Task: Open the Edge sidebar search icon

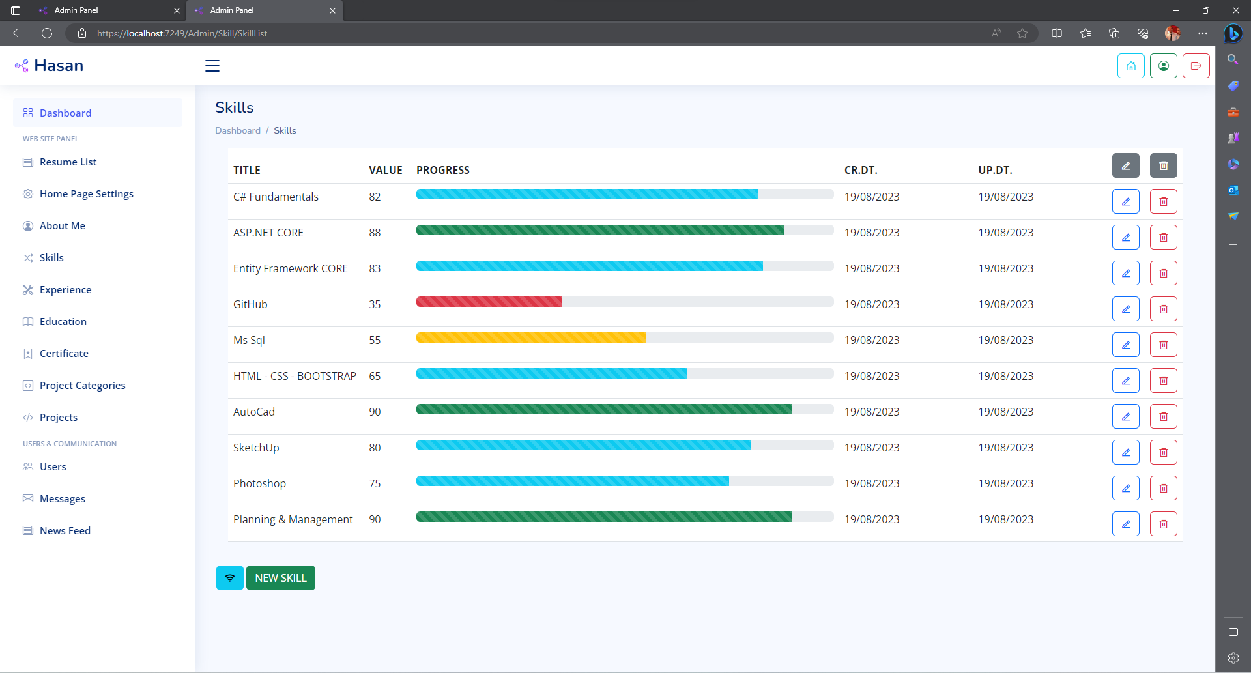Action: point(1233,59)
